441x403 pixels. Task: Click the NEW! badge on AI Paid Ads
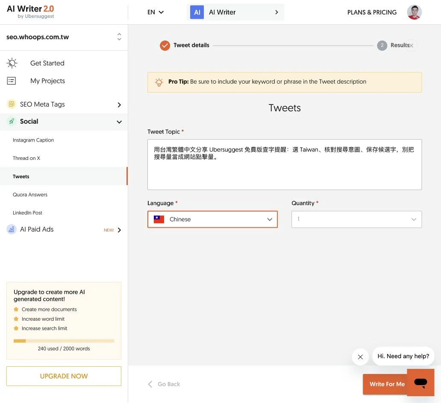109,230
